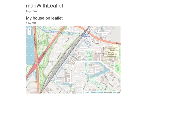Click the Mawson Lakes suburb label
The width and height of the screenshot is (180, 135).
[82, 59]
